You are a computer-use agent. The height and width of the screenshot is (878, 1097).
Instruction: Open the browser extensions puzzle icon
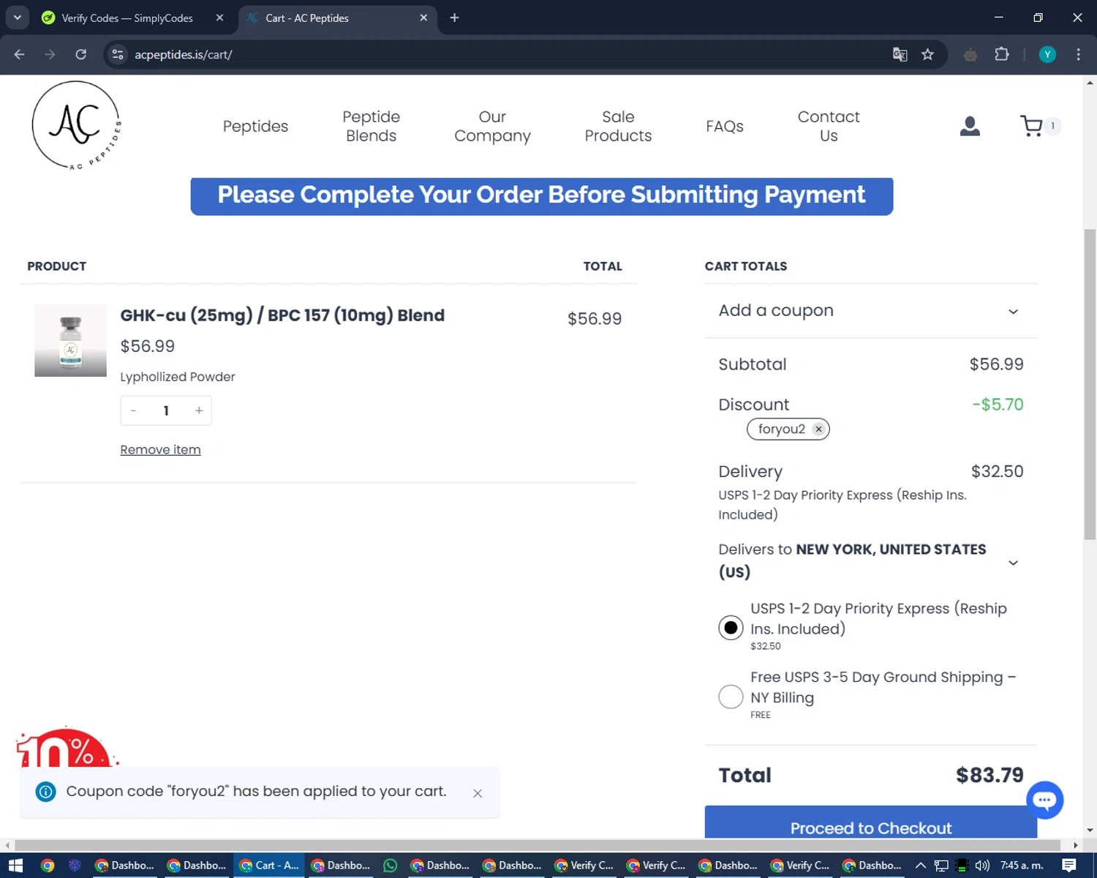pyautogui.click(x=1002, y=54)
